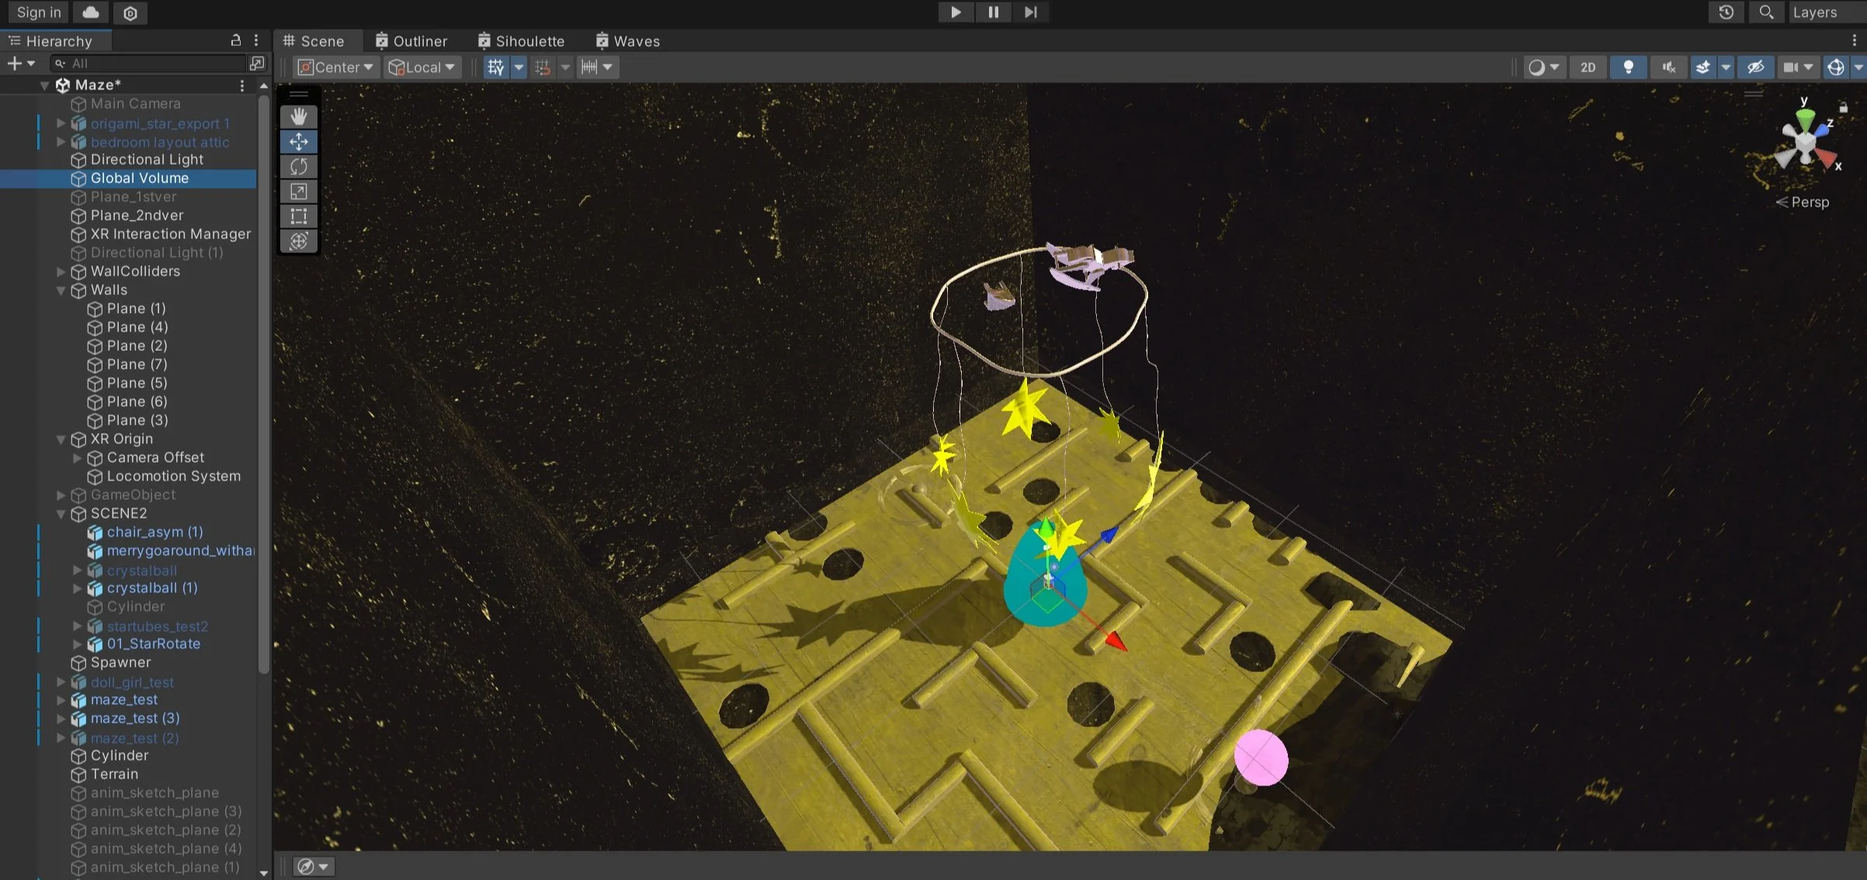The width and height of the screenshot is (1867, 880).
Task: Open the Local rotation dropdown
Action: [422, 68]
